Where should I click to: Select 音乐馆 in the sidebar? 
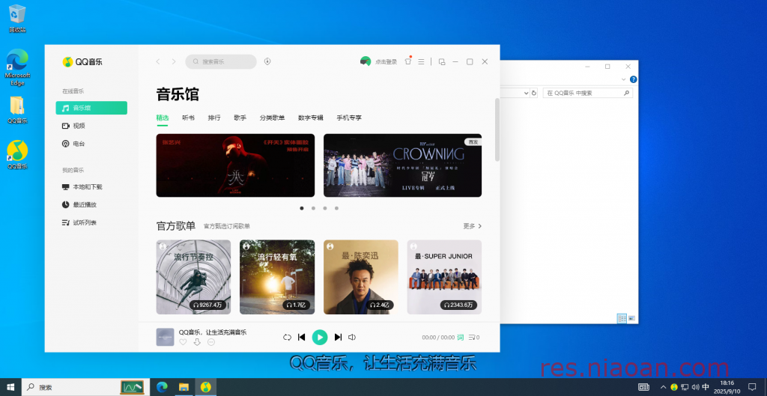(x=91, y=108)
